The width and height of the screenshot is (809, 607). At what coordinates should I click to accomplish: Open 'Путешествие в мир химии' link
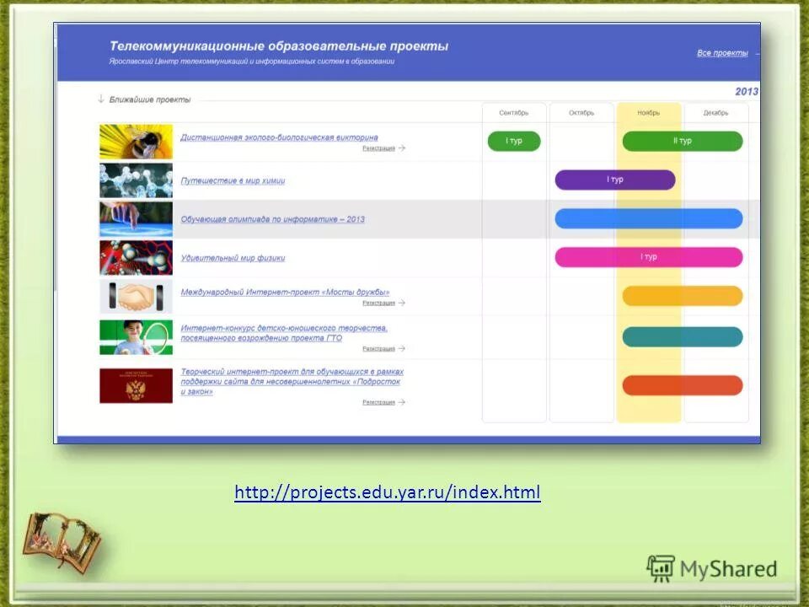(233, 180)
